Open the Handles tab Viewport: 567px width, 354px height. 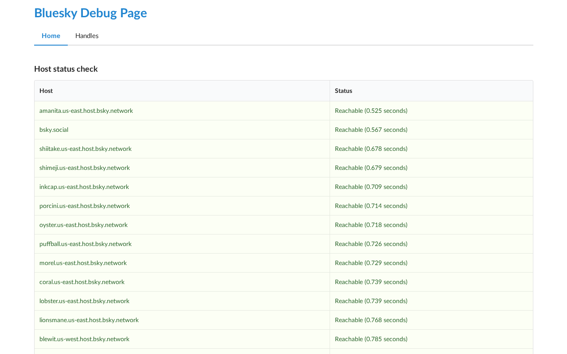click(87, 36)
